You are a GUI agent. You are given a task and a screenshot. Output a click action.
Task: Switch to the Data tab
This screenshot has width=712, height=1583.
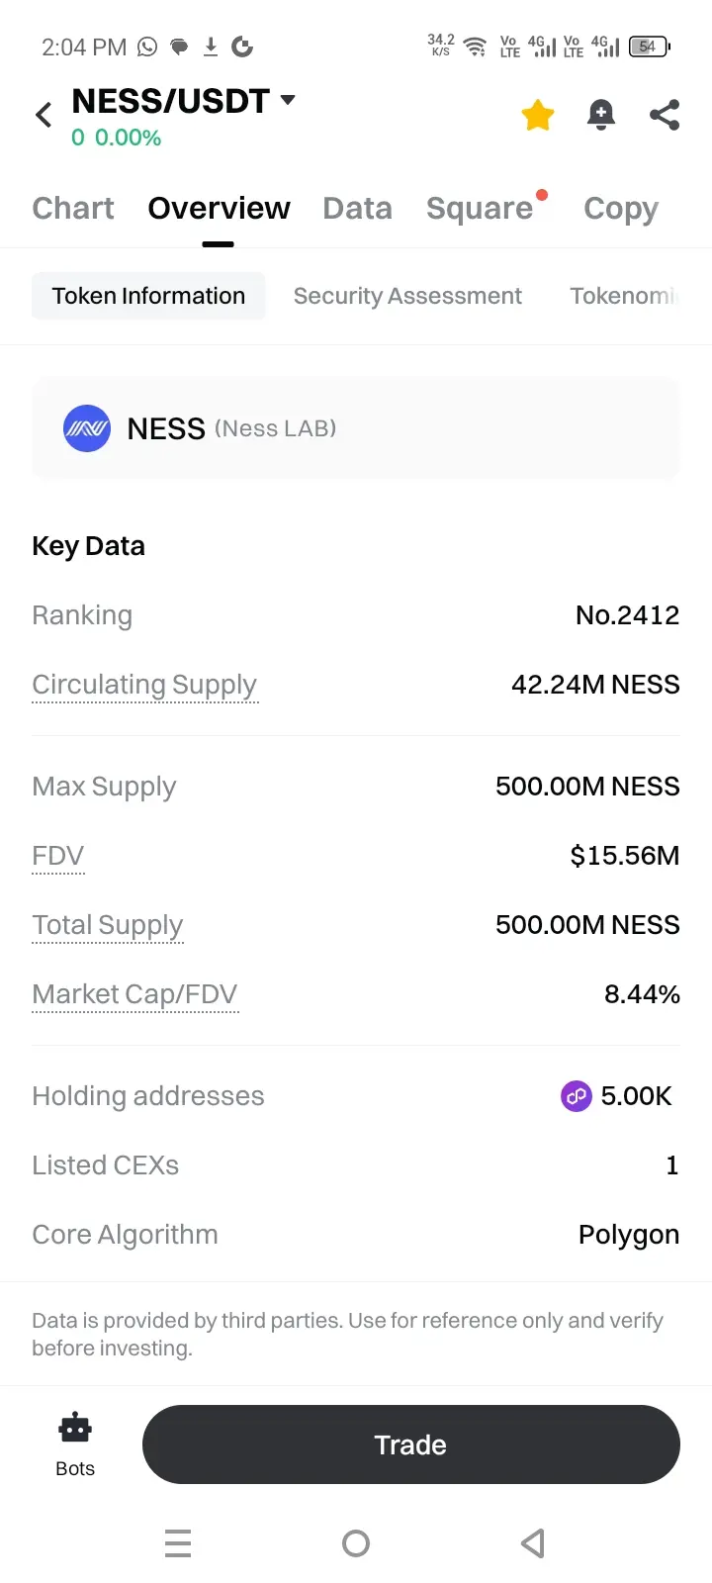coord(357,208)
